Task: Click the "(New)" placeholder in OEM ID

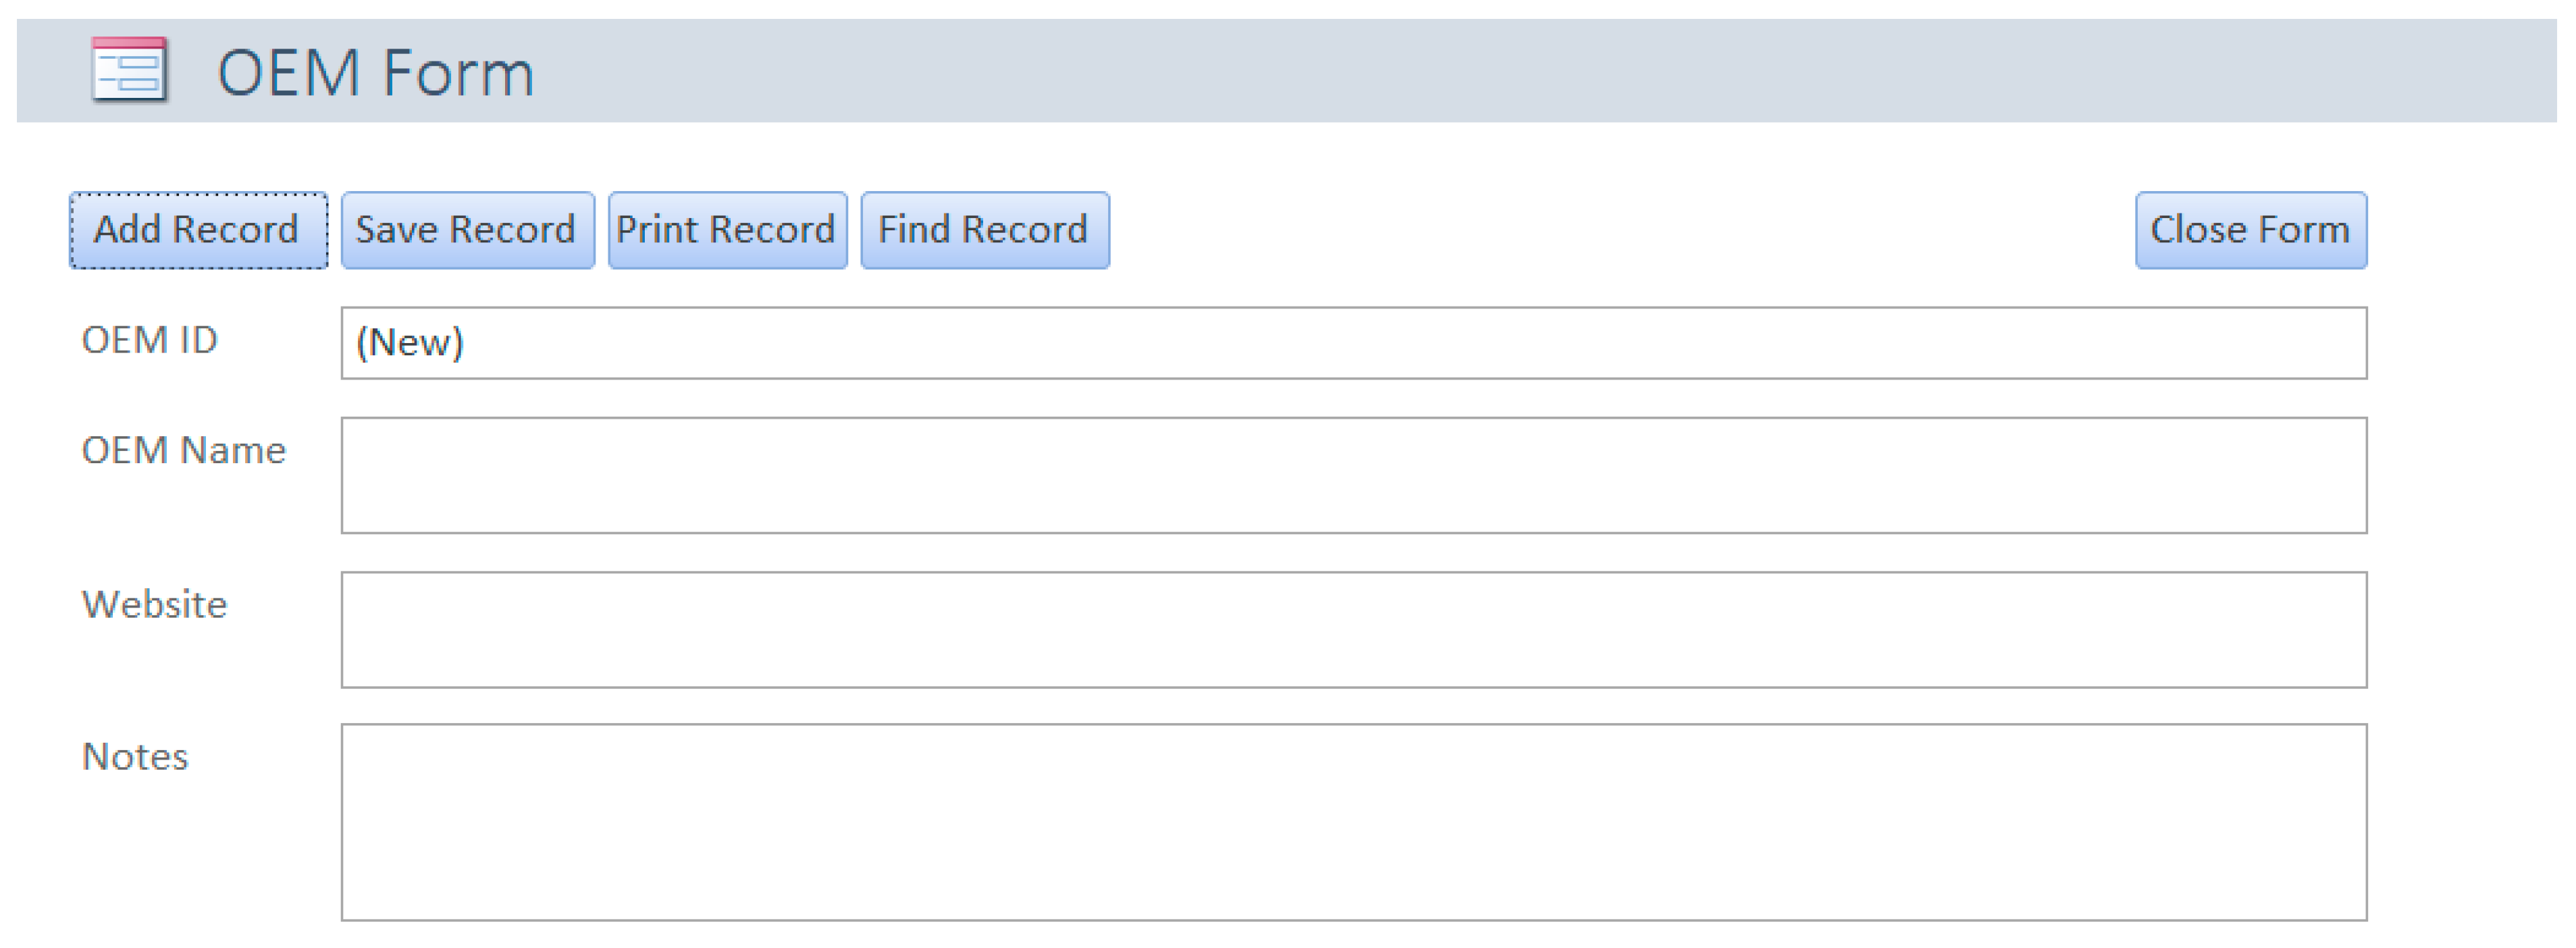Action: 410,343
